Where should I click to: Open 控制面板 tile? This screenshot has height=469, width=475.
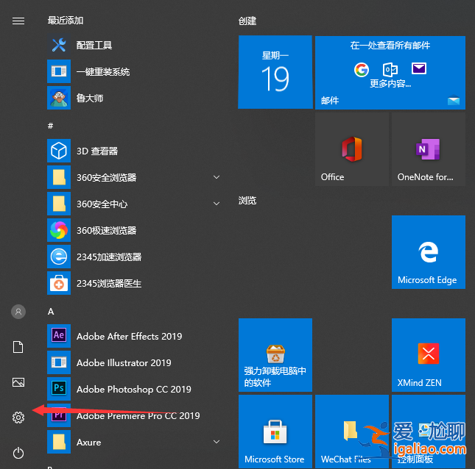click(x=429, y=432)
